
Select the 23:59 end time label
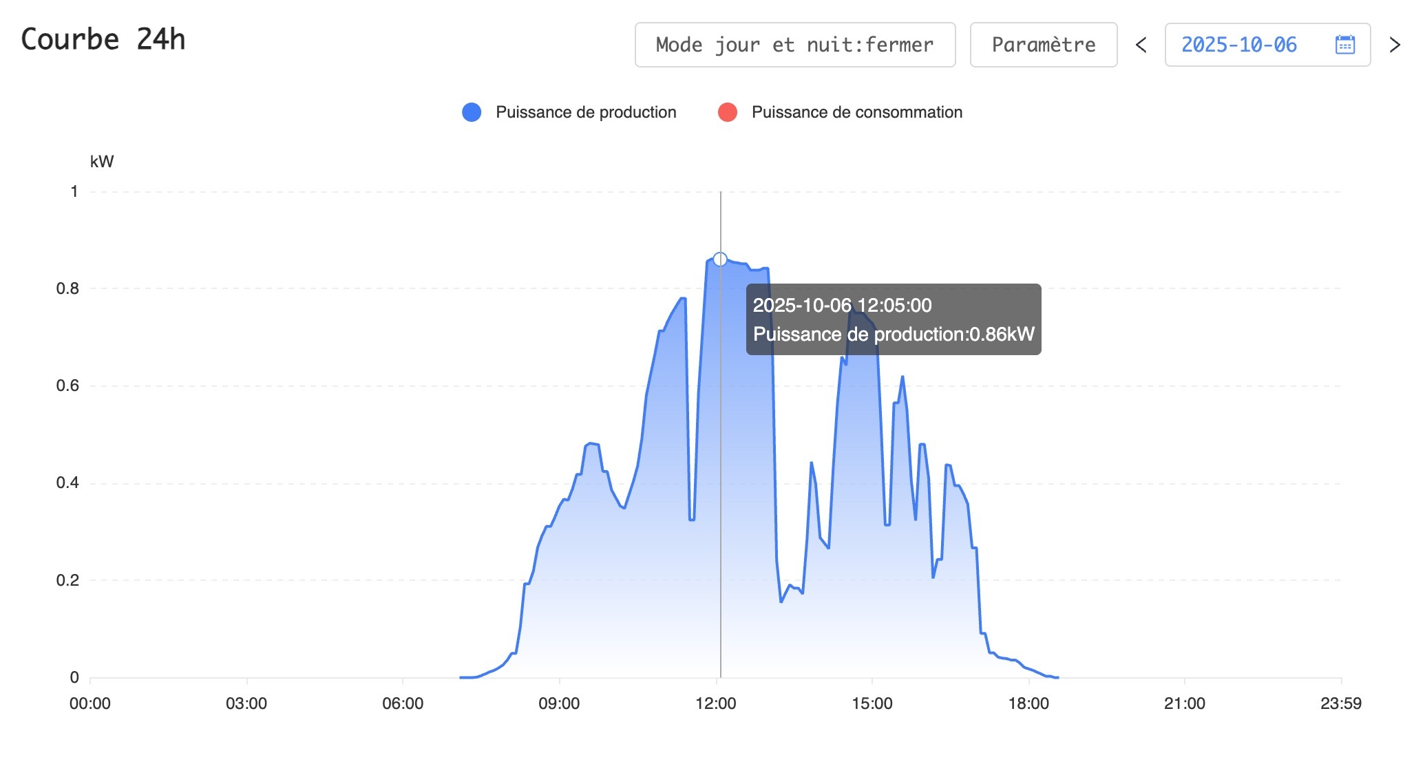point(1340,703)
